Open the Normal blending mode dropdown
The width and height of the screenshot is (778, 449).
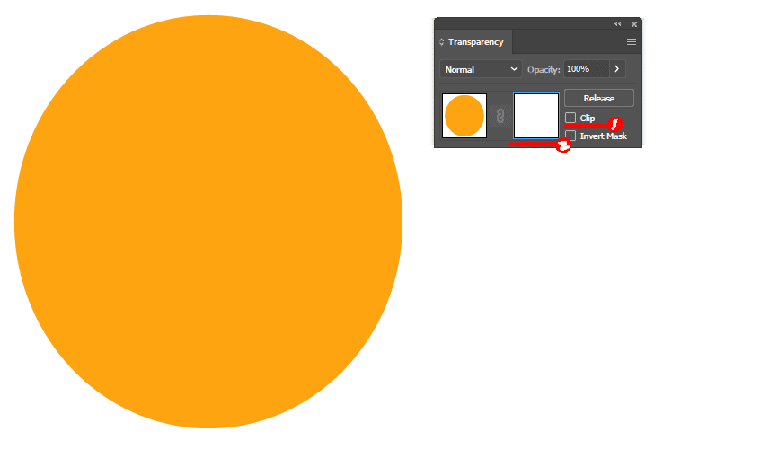[x=481, y=69]
